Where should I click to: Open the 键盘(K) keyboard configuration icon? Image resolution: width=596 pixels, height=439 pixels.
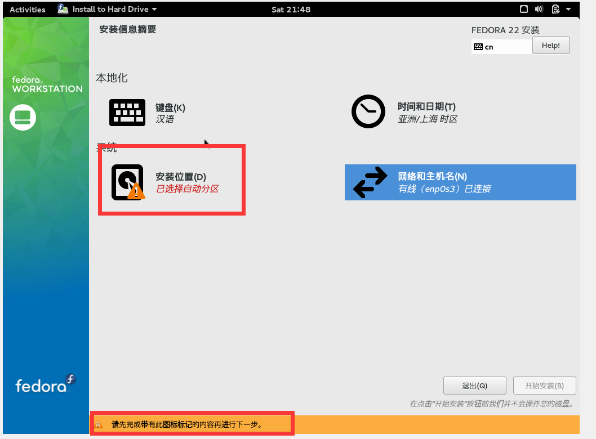click(x=127, y=112)
